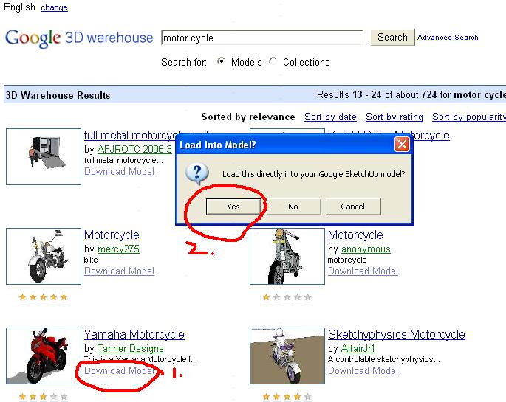This screenshot has height=402, width=506.
Task: Open the white mercy275 motorcycle thumbnail
Action: click(x=44, y=256)
